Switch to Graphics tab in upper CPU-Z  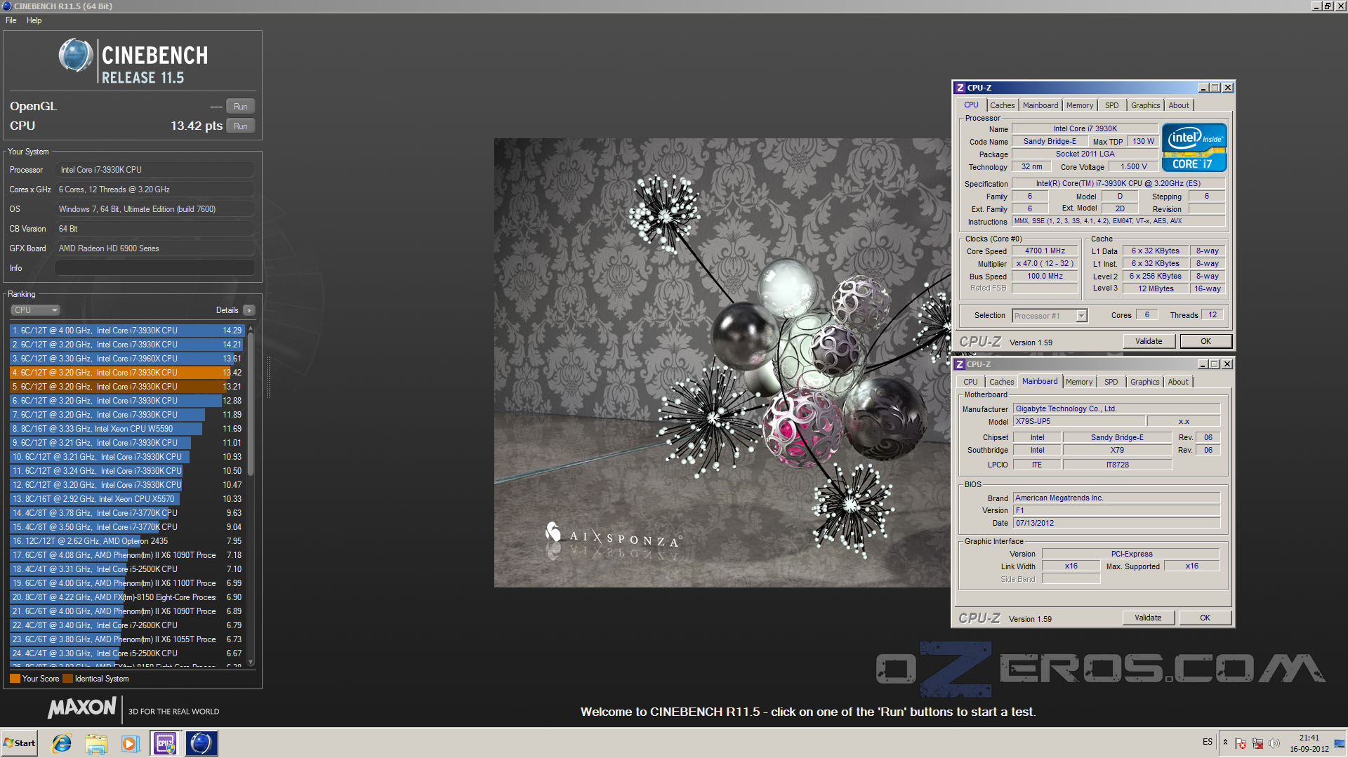[1146, 105]
